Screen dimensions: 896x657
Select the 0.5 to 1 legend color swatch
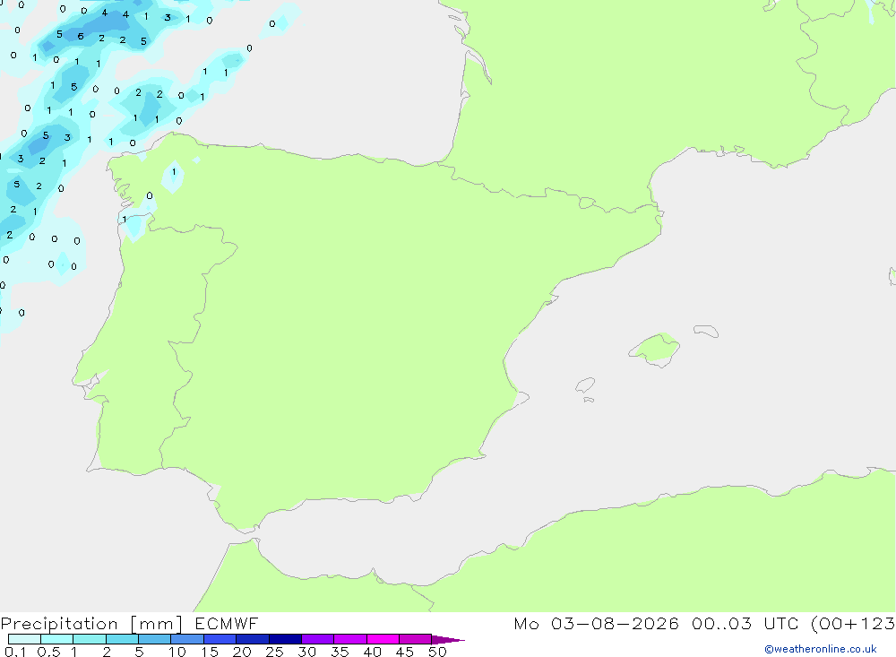(x=56, y=639)
